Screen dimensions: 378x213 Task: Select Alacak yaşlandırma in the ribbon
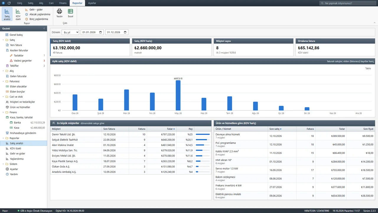[38, 14]
